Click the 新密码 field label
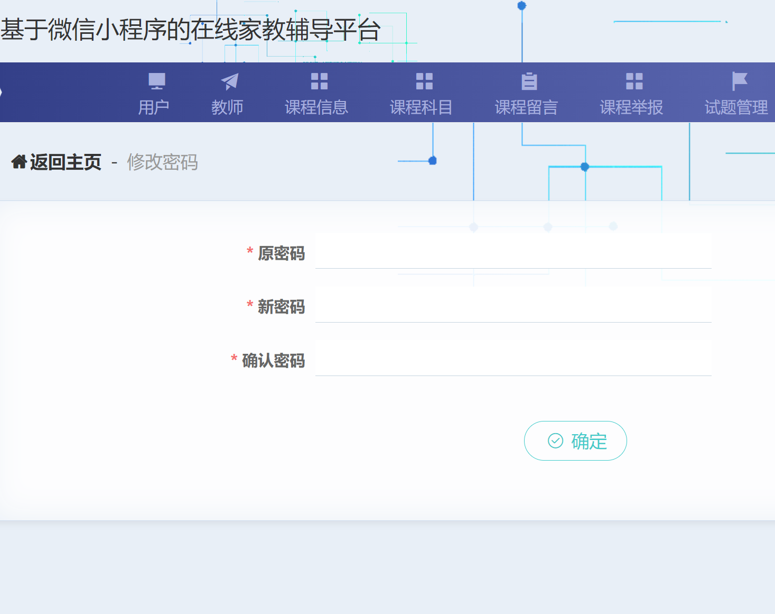The width and height of the screenshot is (775, 614). point(281,307)
